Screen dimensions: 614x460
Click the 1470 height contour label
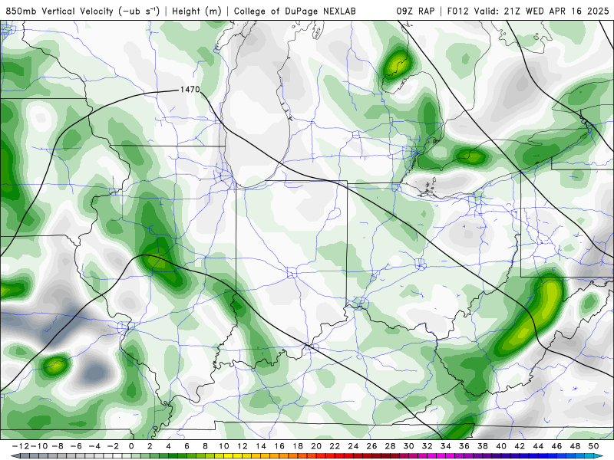190,90
